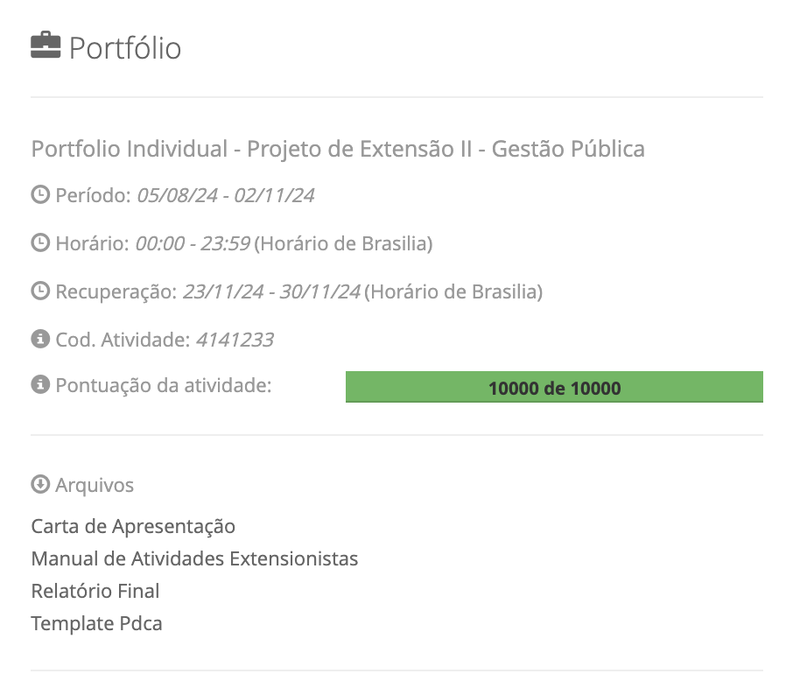Click the Pontuação da atividade label
The width and height of the screenshot is (786, 695).
tap(164, 384)
